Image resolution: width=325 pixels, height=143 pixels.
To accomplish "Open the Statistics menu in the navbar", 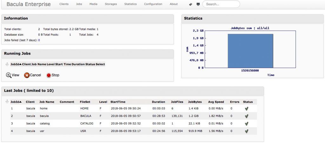I will point(130,4).
